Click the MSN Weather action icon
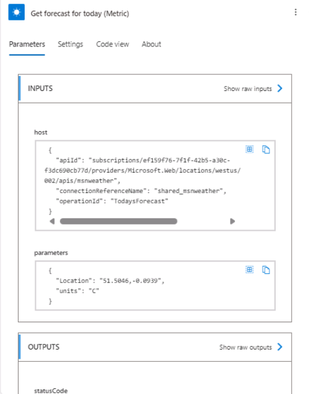Viewport: 309px width, 394px height. click(x=17, y=12)
